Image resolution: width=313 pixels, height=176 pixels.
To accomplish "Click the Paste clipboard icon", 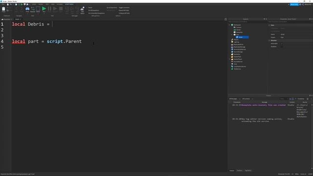I will (x=3, y=9).
